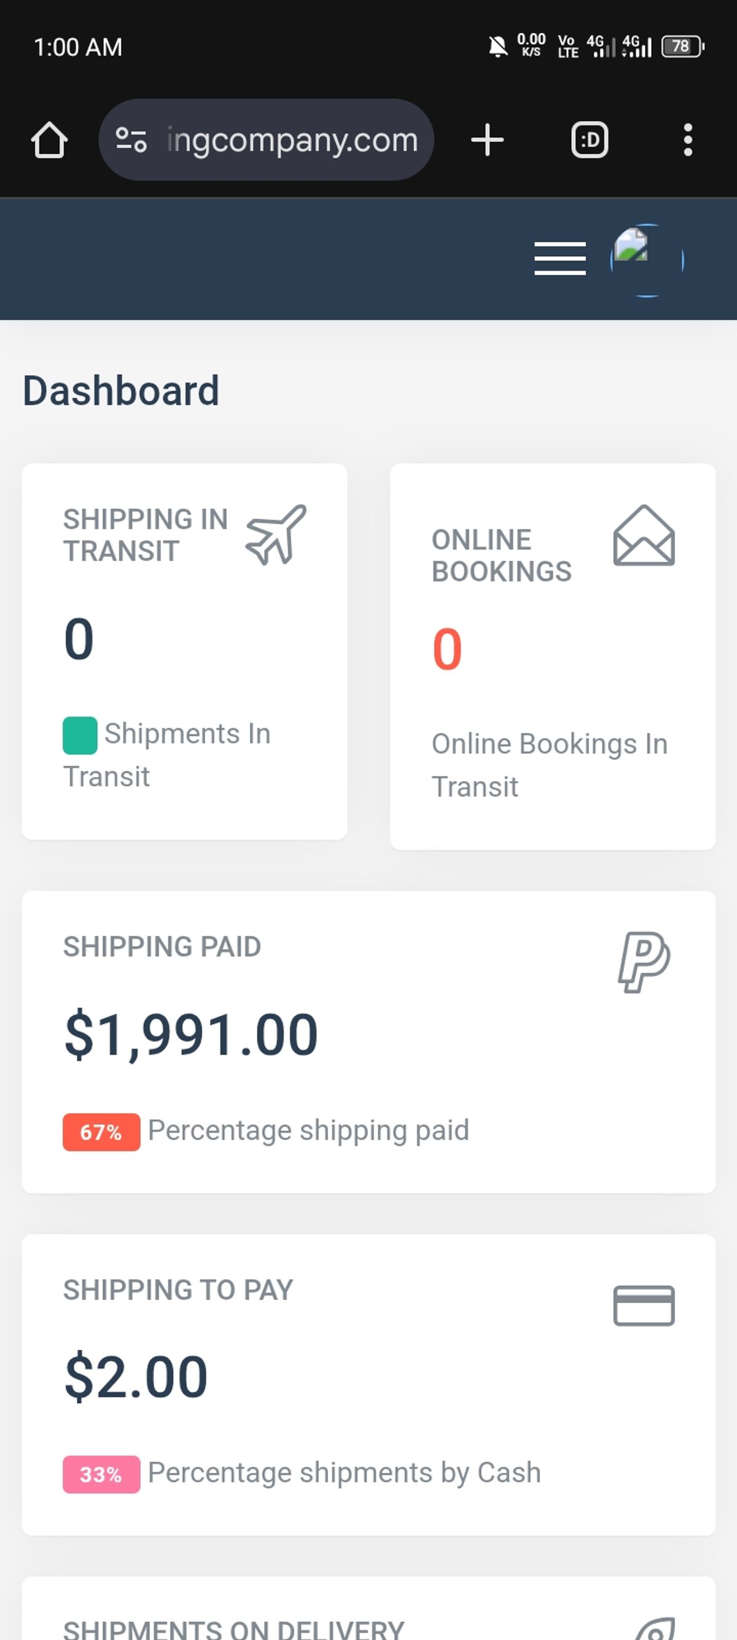The width and height of the screenshot is (737, 1640).
Task: Click the airplane icon in Shipping In Transit
Action: [x=276, y=535]
